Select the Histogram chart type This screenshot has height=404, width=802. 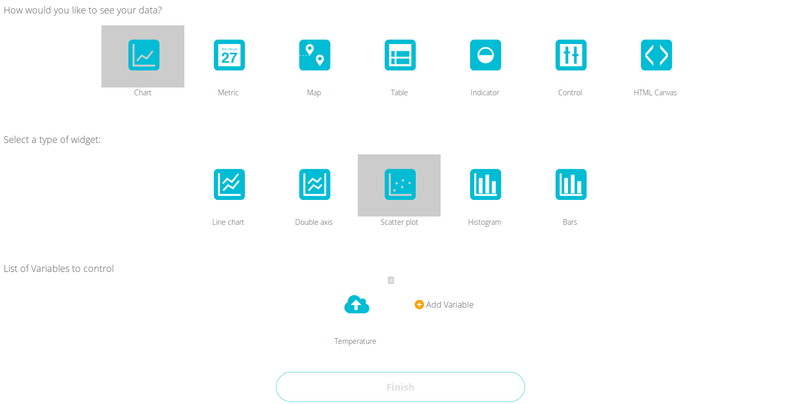pos(485,184)
